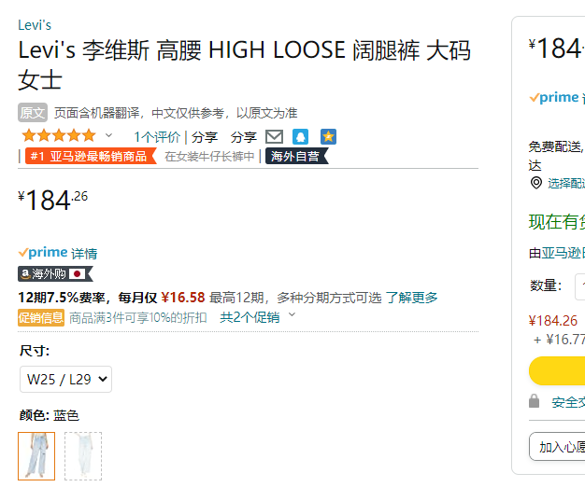
Task: Click the delivery location pin icon
Action: click(x=536, y=183)
